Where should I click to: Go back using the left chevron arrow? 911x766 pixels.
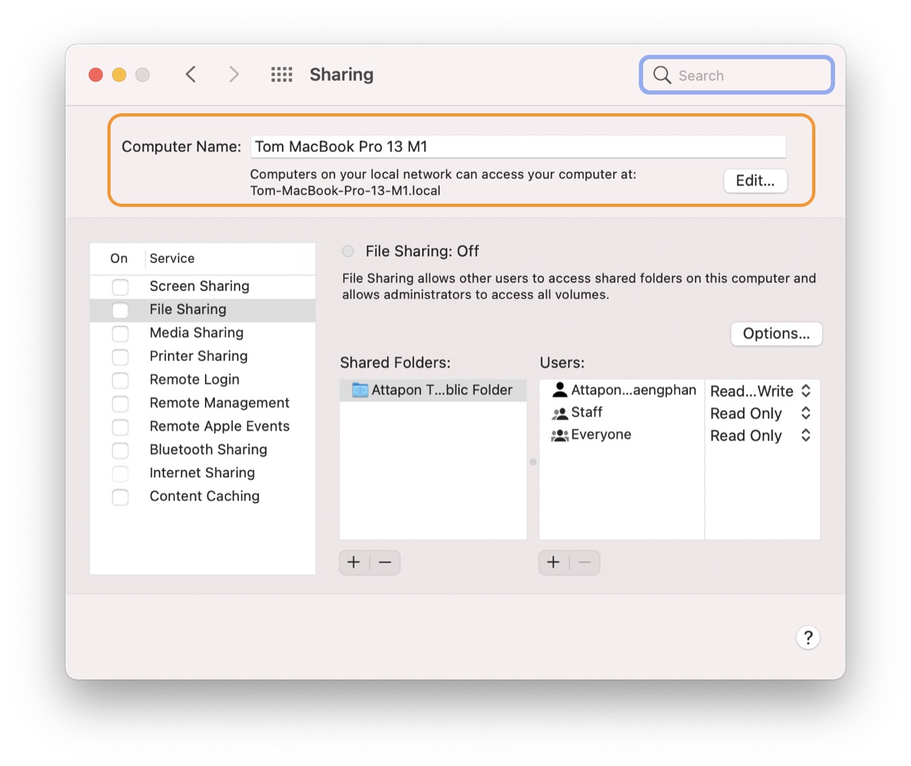tap(191, 75)
